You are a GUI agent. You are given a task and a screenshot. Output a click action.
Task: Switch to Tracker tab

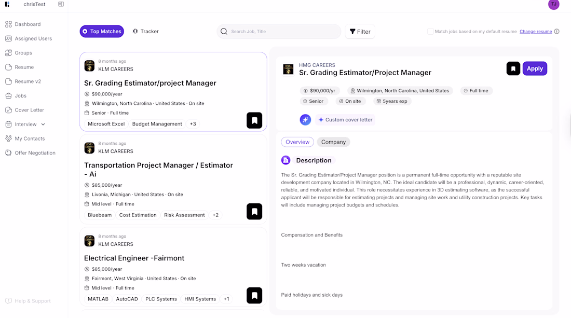146,31
